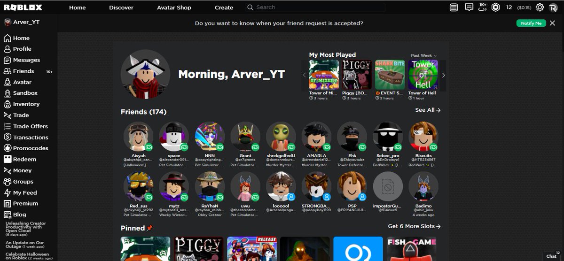Open the Home sidebar item
564x261 pixels.
coord(17,38)
